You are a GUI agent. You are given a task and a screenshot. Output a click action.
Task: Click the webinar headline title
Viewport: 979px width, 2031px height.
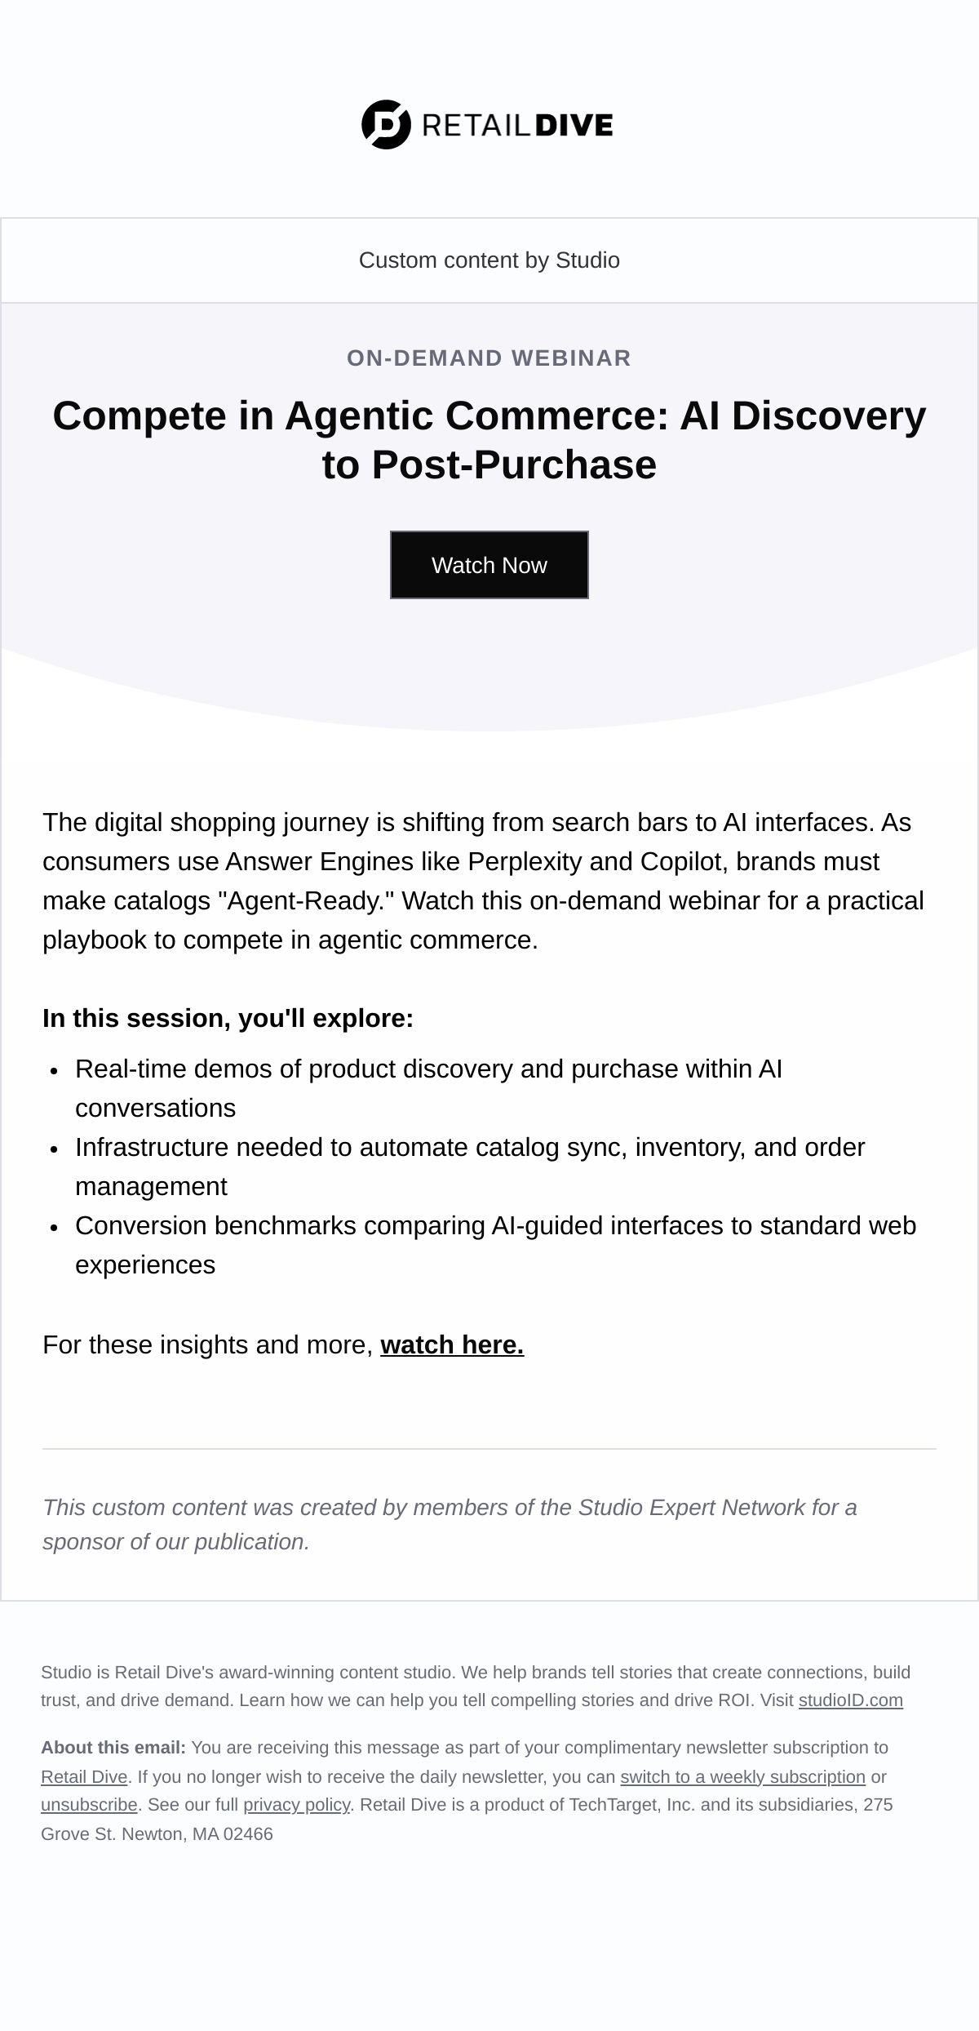(489, 440)
